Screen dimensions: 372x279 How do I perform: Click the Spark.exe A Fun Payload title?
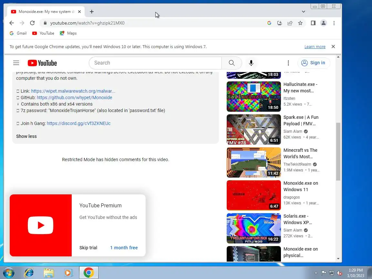click(x=301, y=120)
